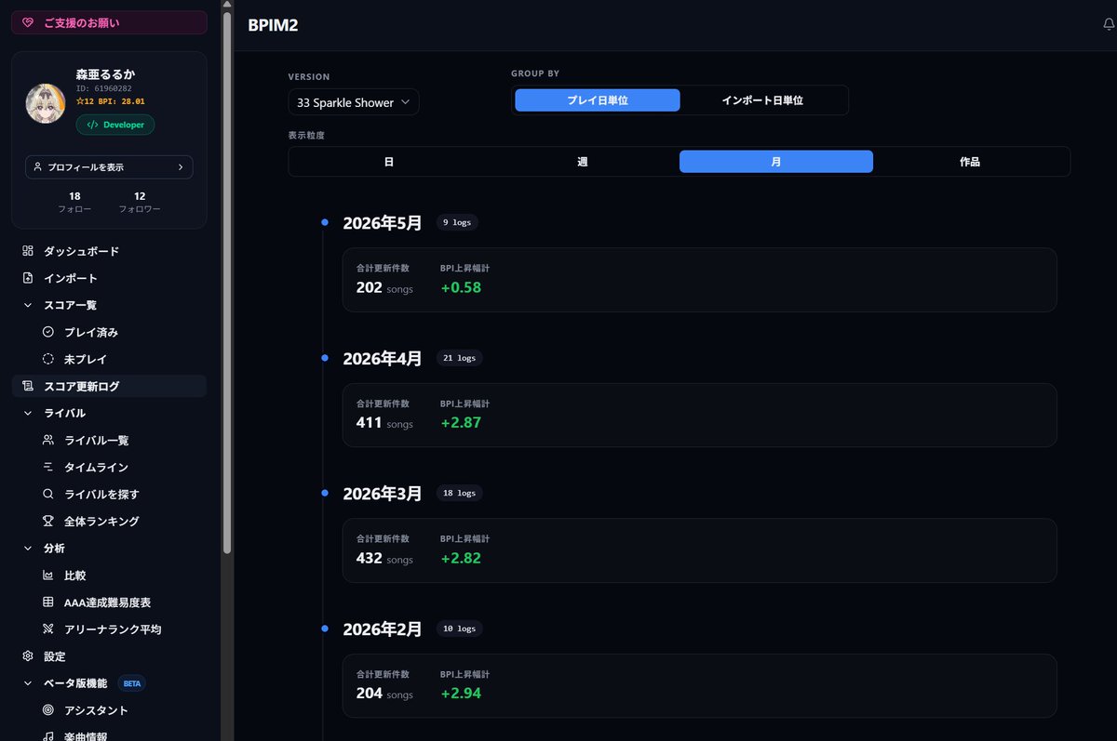Collapse the ベータ版機能 section
Screen dimensions: 1117x741
click(x=28, y=683)
